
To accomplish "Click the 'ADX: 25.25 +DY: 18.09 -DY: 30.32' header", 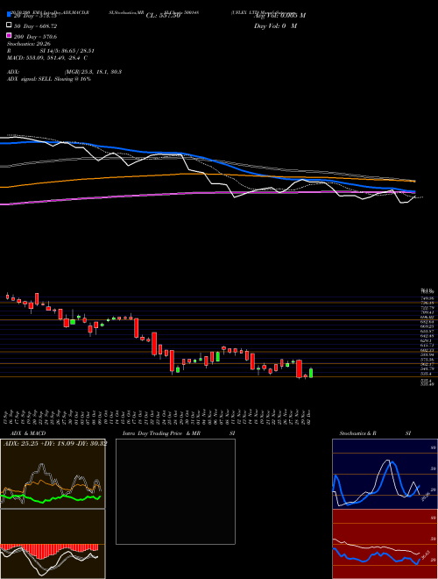I will (x=55, y=443).
